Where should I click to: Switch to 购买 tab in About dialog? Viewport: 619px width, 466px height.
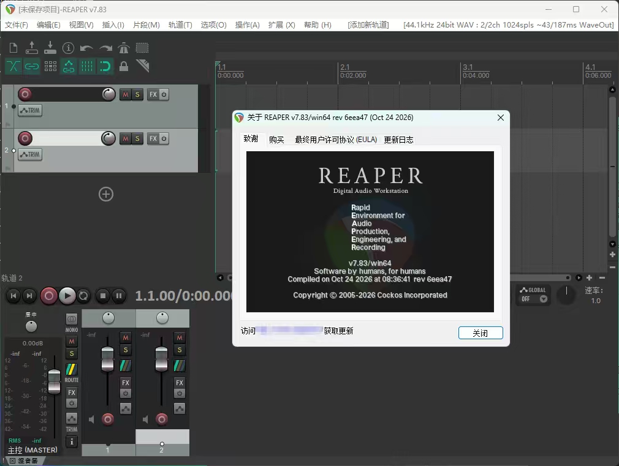click(276, 140)
